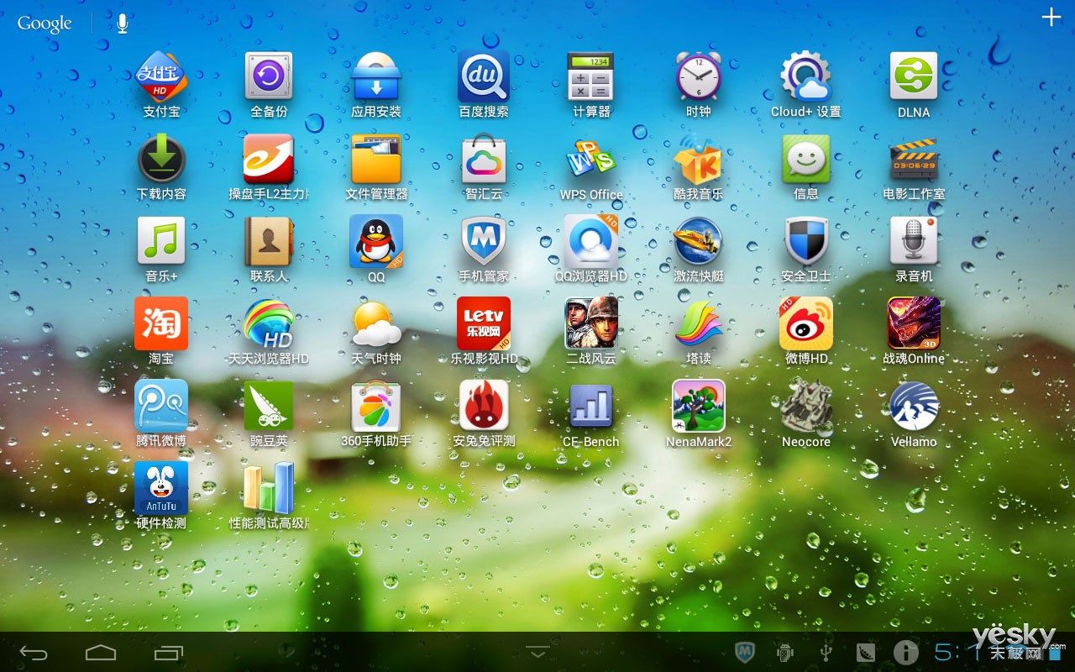Open the 时钟 clock app
The height and width of the screenshot is (672, 1075).
coord(699,76)
